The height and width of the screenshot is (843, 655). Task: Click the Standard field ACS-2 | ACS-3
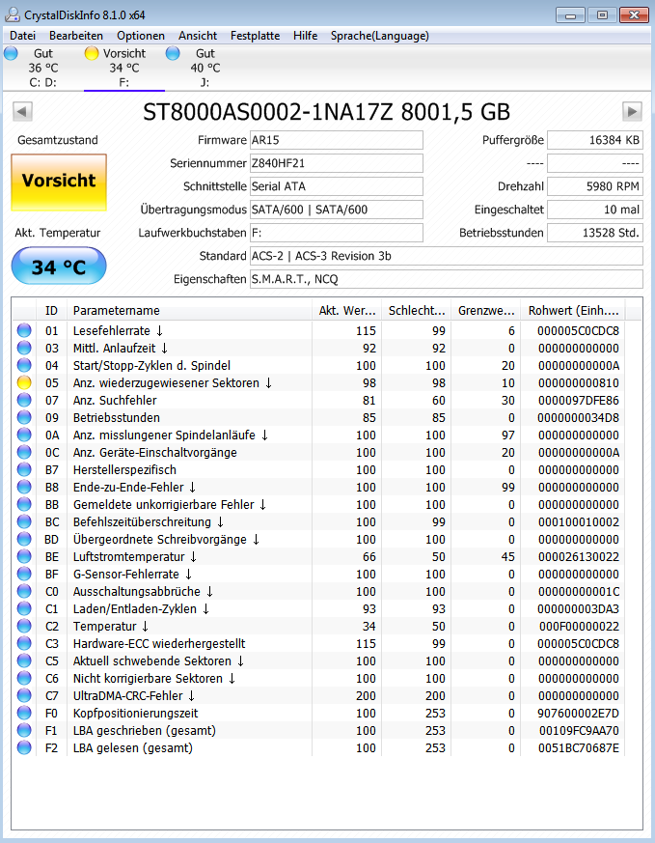pos(446,256)
